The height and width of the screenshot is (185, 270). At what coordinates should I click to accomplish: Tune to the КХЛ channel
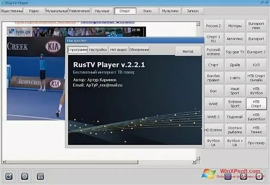click(x=256, y=65)
